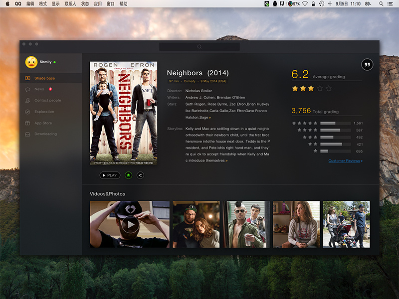Open the 编辑 menu
The image size is (399, 299).
tap(30, 3)
